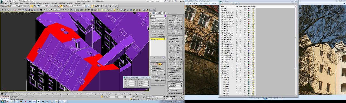
Task: Expand the Soft Selection rollout
Action: coord(158,85)
